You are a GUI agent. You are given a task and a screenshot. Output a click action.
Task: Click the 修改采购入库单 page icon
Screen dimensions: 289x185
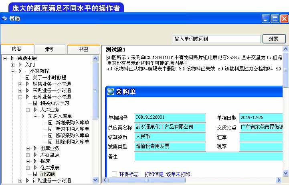pyautogui.click(x=51, y=136)
